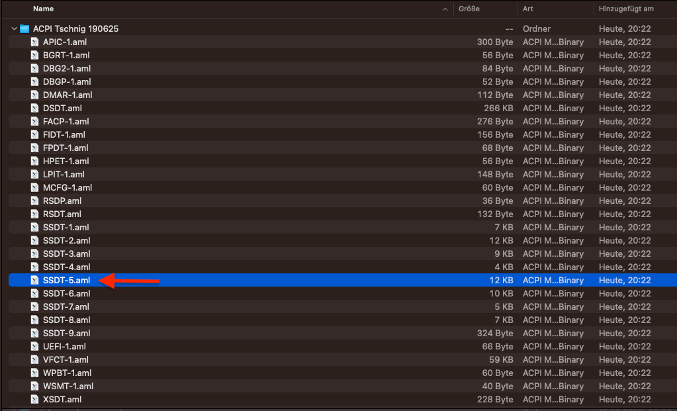Viewport: 677px width, 411px height.
Task: Sort by the Art column header
Action: coord(527,9)
